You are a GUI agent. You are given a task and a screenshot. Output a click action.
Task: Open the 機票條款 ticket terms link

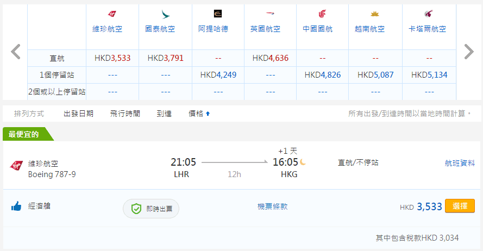[272, 206]
